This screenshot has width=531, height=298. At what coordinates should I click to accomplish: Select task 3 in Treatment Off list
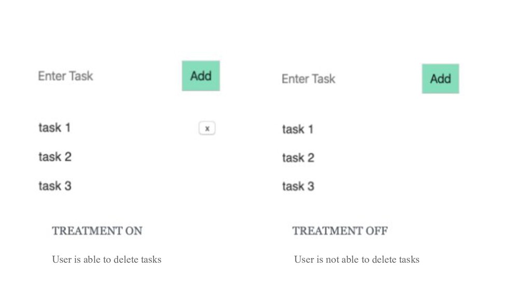[298, 186]
